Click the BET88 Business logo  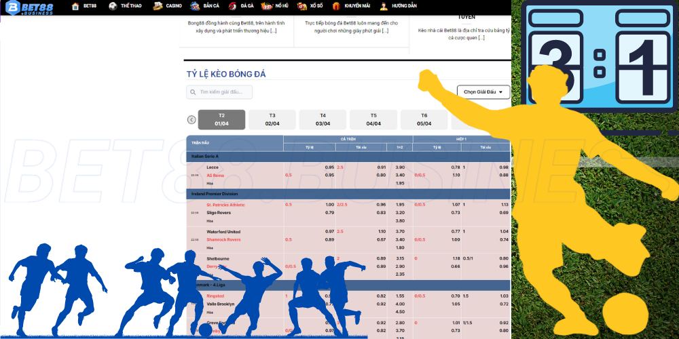[x=29, y=7]
